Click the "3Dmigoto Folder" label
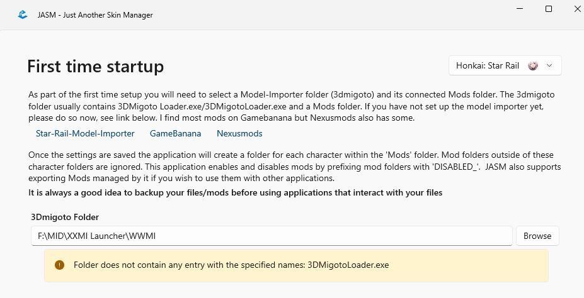The width and height of the screenshot is (584, 298). pos(65,217)
